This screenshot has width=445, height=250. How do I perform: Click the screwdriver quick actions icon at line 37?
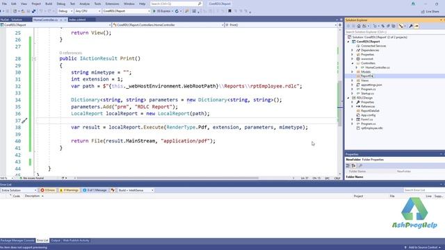(x=24, y=121)
